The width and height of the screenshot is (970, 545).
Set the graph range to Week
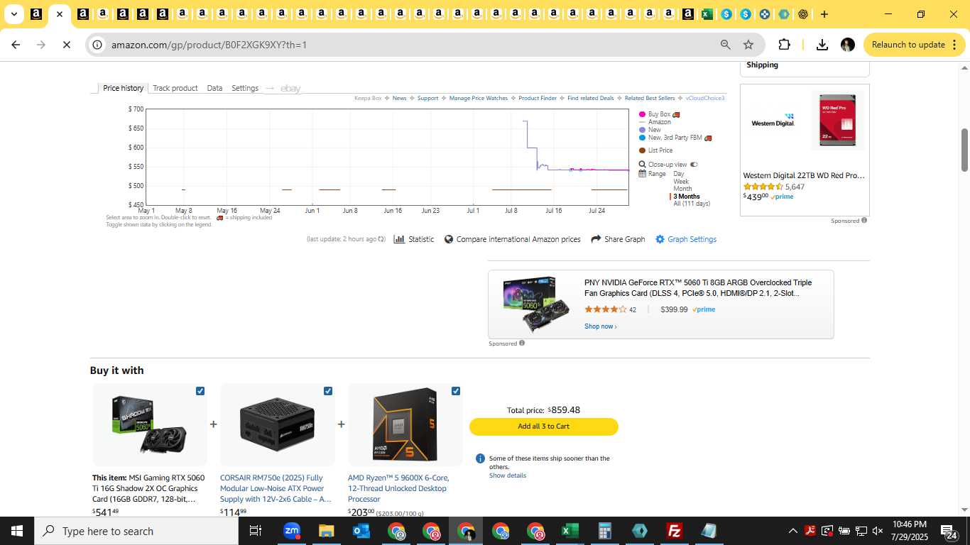[681, 182]
